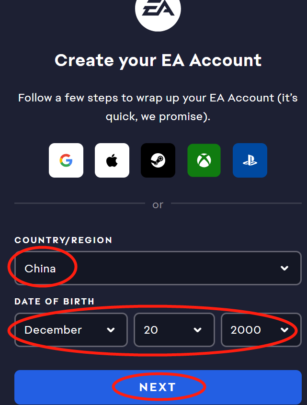This screenshot has height=405, width=307.
Task: Click the chevron next to year 2000
Action: (284, 330)
